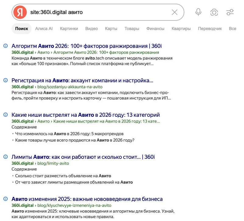Open the Переводчик tab
The width and height of the screenshot is (244, 221).
pos(210,29)
